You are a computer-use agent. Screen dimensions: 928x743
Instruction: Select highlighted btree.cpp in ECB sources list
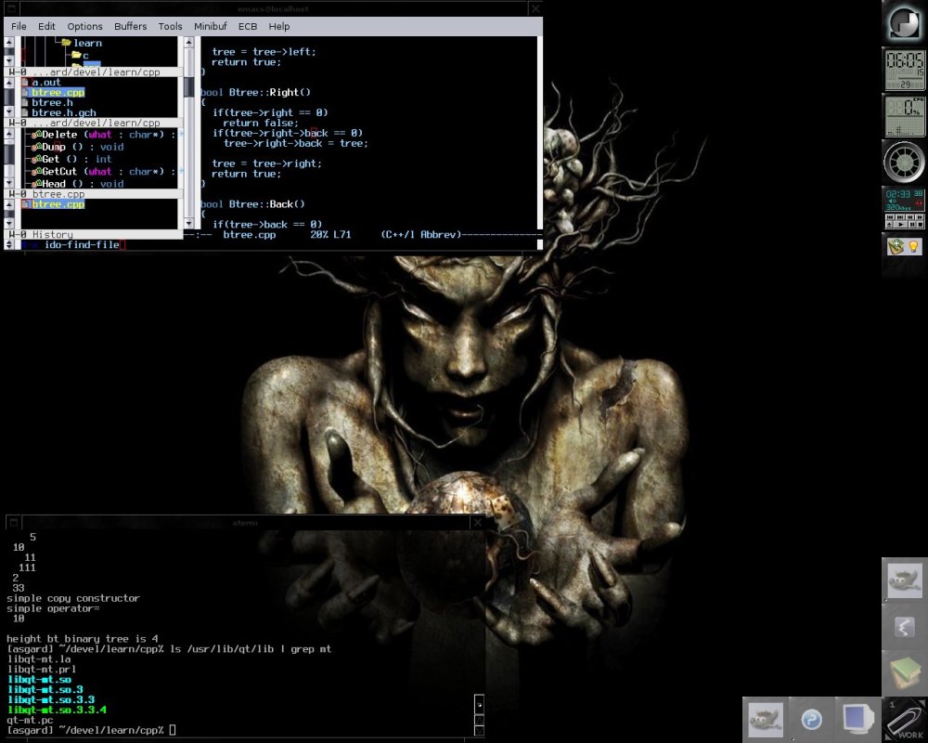[x=53, y=93]
